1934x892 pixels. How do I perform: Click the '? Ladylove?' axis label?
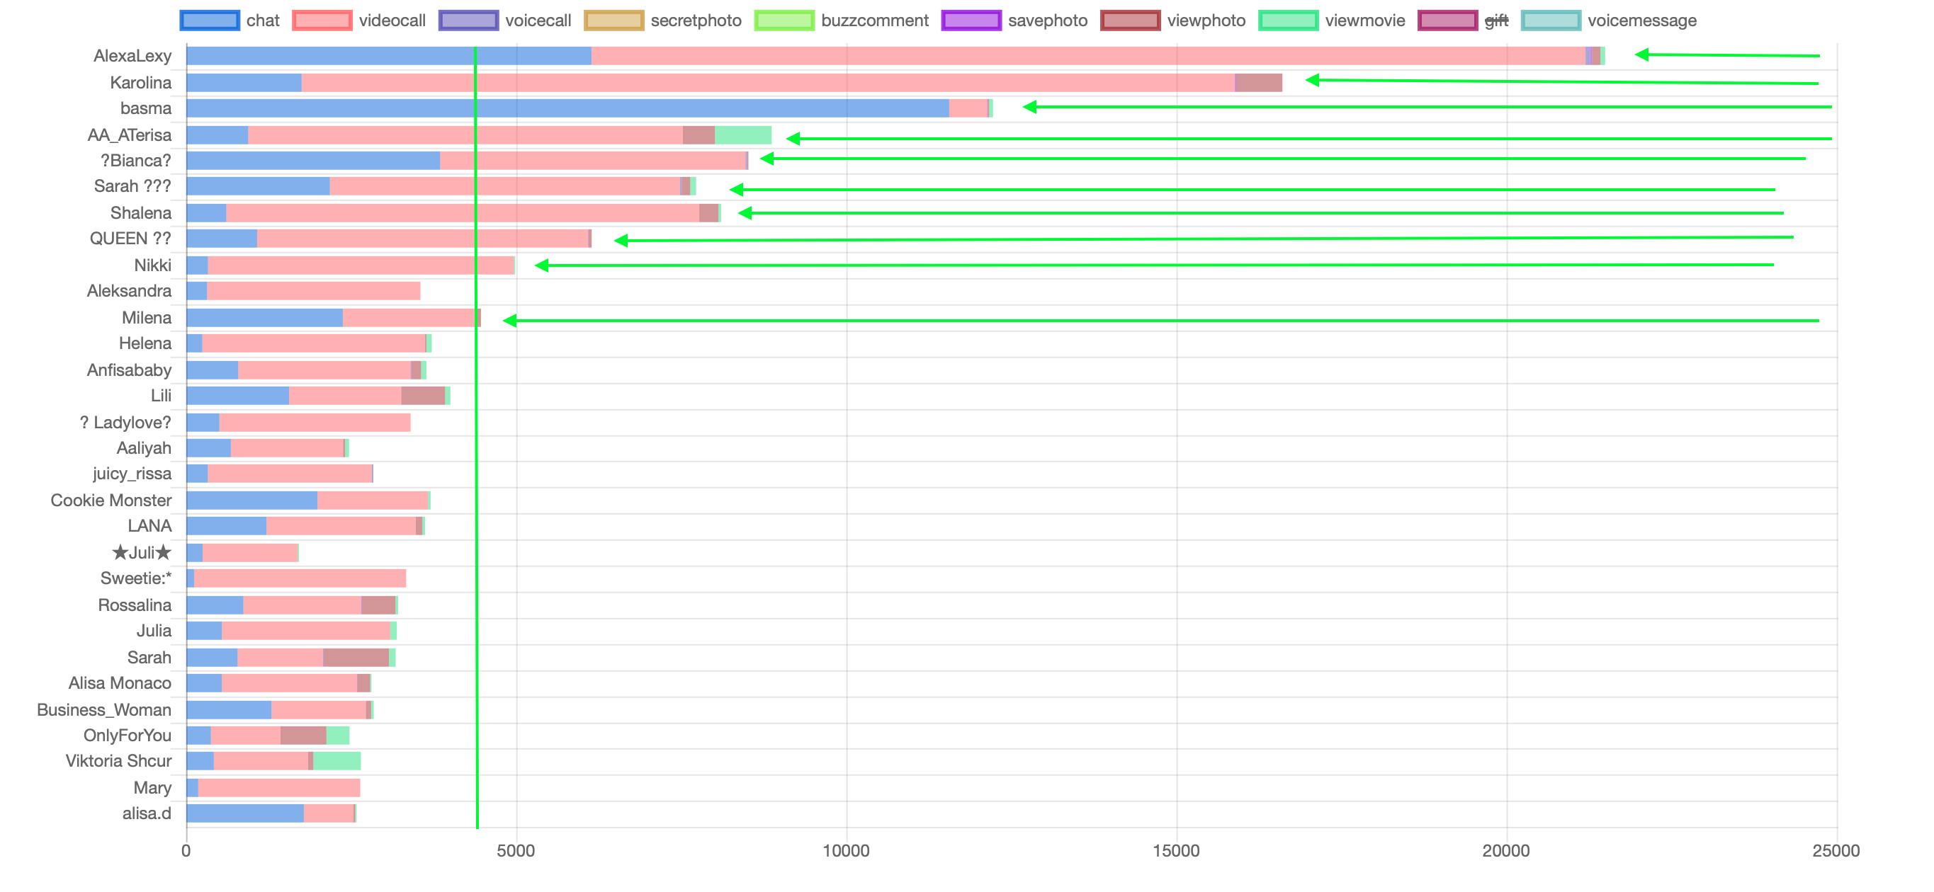coord(125,423)
